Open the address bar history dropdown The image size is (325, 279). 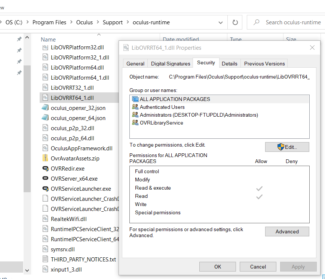pos(221,22)
